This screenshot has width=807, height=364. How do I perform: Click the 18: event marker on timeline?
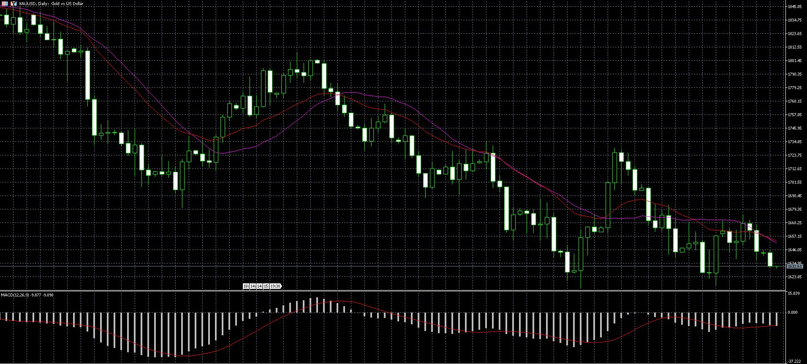(x=246, y=286)
